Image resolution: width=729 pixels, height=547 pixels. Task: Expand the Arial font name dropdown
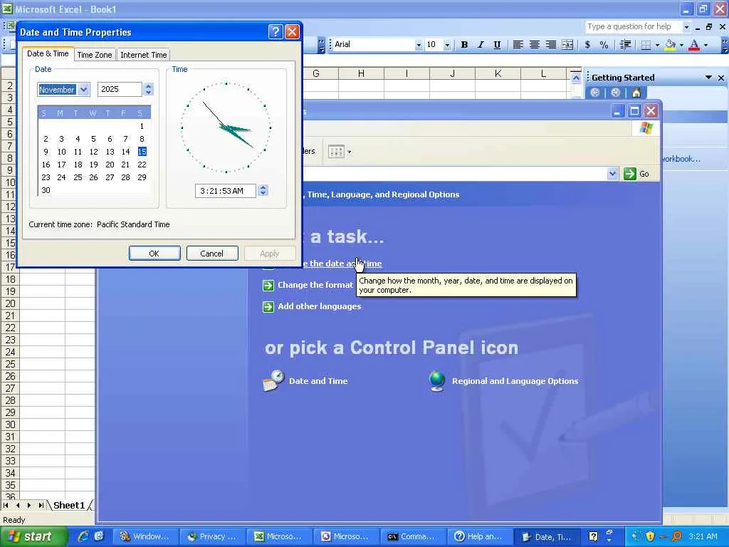419,45
